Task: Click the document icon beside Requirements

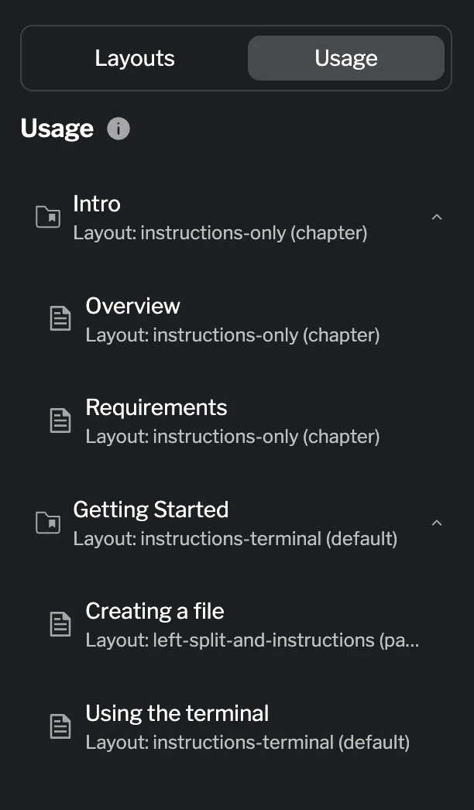Action: pyautogui.click(x=60, y=419)
